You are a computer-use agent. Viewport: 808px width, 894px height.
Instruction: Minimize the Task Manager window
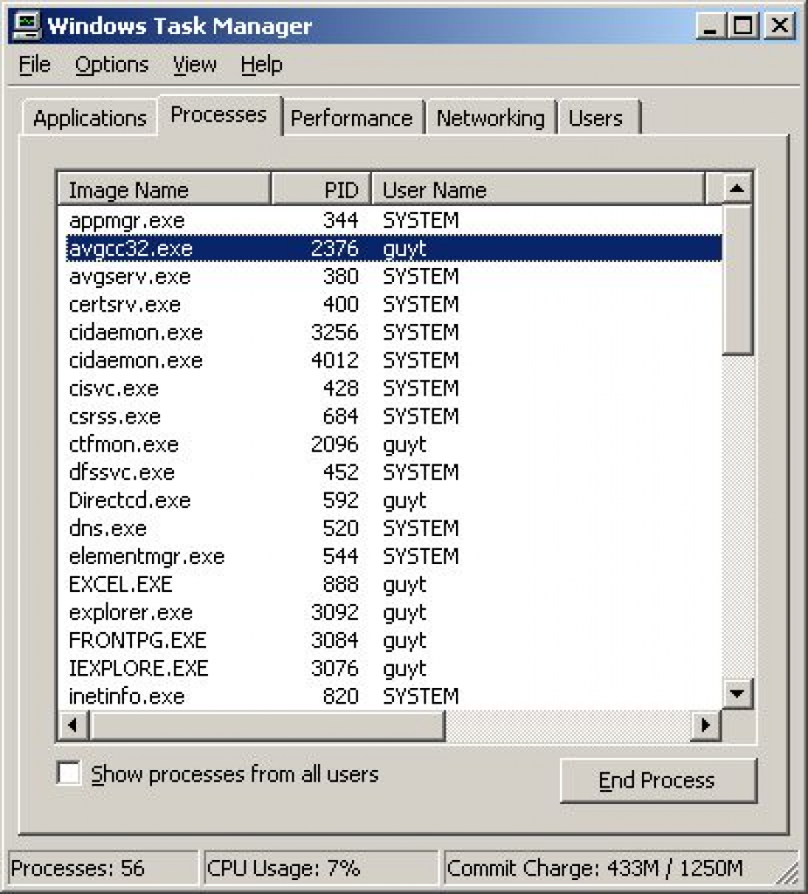[x=710, y=26]
